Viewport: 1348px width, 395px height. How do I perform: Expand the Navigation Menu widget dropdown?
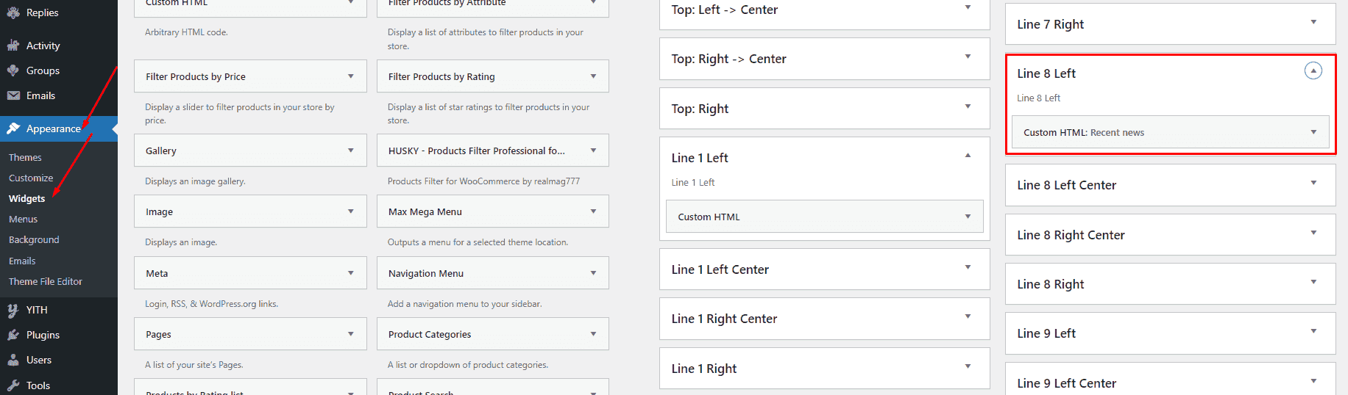pos(594,273)
